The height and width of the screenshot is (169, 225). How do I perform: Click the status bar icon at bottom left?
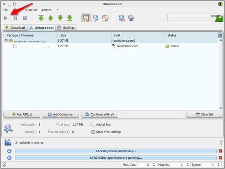[4, 164]
